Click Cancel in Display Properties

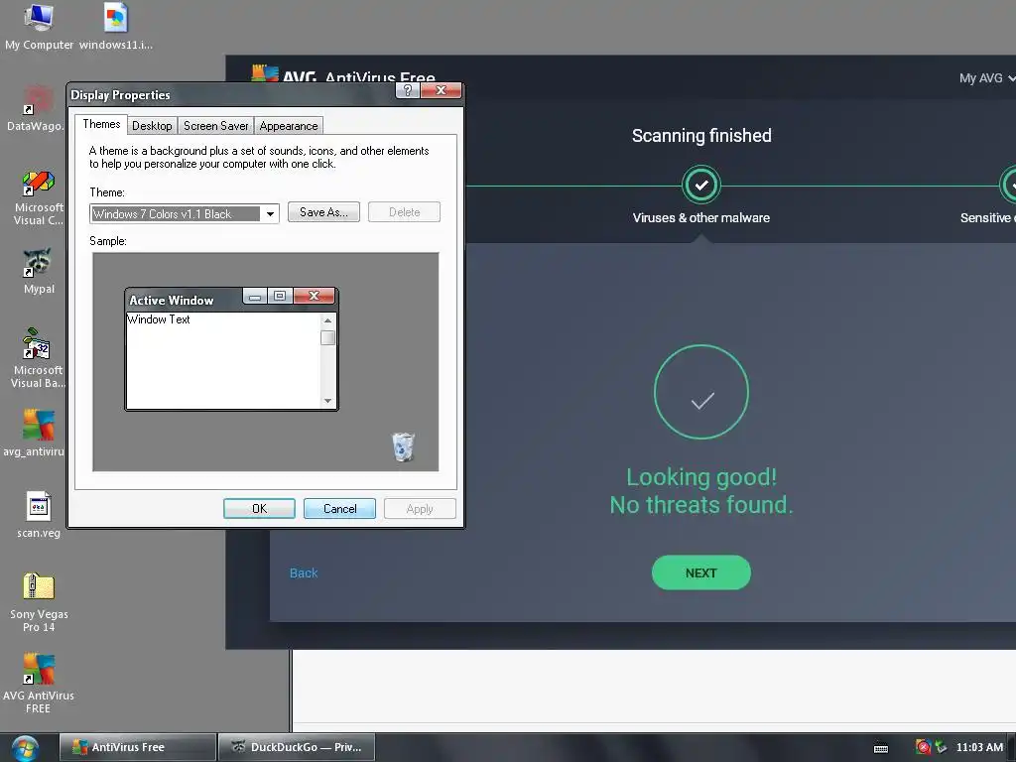(339, 509)
